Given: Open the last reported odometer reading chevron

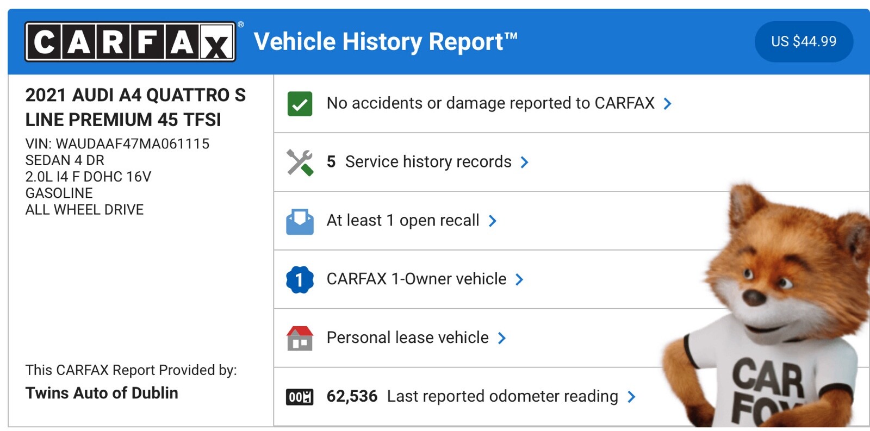Looking at the screenshot, I should [631, 397].
